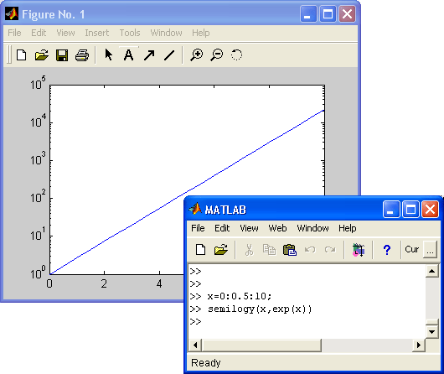Launch Simulink from MATLAB toolbar icon
The width and height of the screenshot is (444, 374).
[x=359, y=250]
